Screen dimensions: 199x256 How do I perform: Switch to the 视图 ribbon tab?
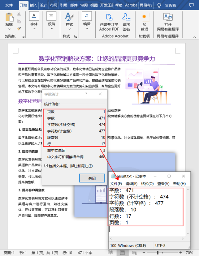[94, 5]
